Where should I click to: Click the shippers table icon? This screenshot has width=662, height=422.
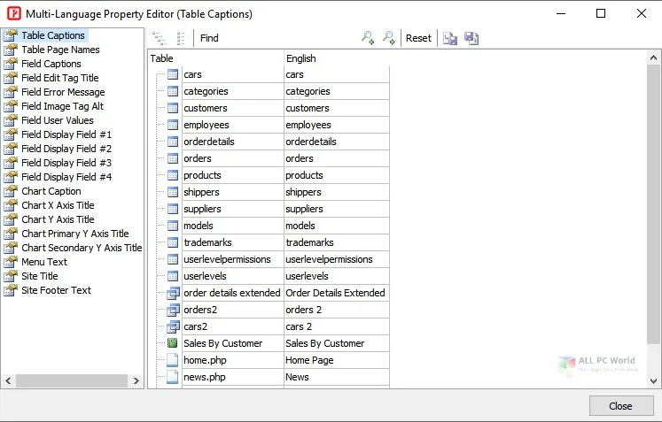pos(173,192)
